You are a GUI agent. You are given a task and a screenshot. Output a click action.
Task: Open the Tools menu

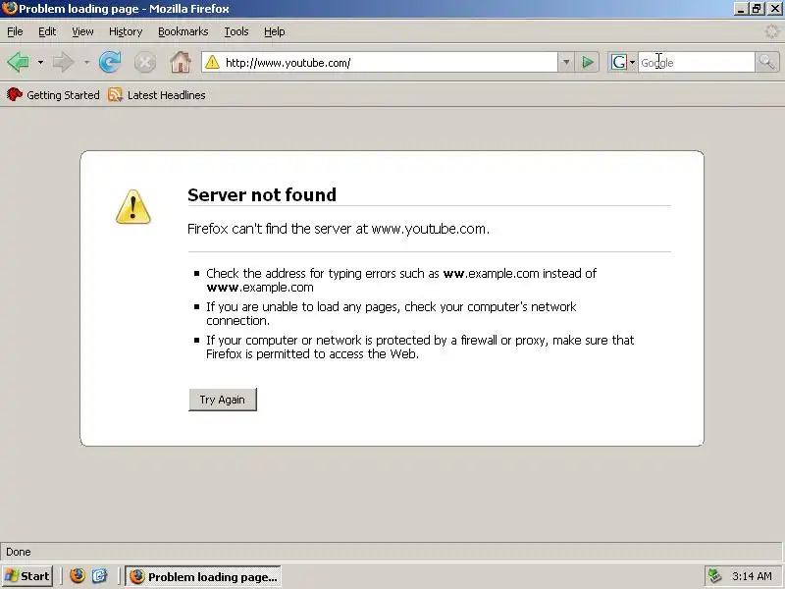tap(236, 31)
